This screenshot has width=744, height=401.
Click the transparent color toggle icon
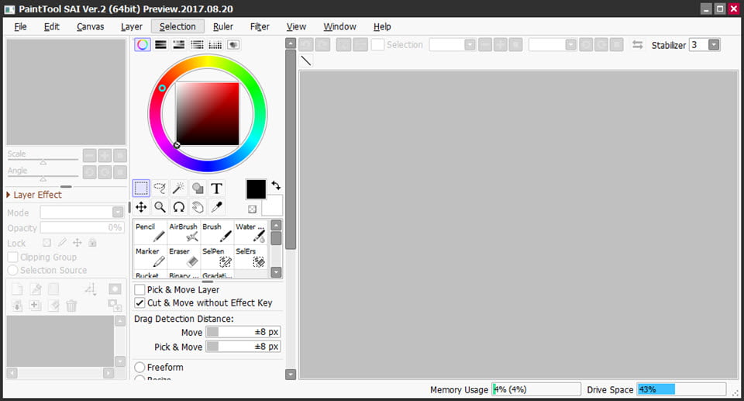point(252,209)
